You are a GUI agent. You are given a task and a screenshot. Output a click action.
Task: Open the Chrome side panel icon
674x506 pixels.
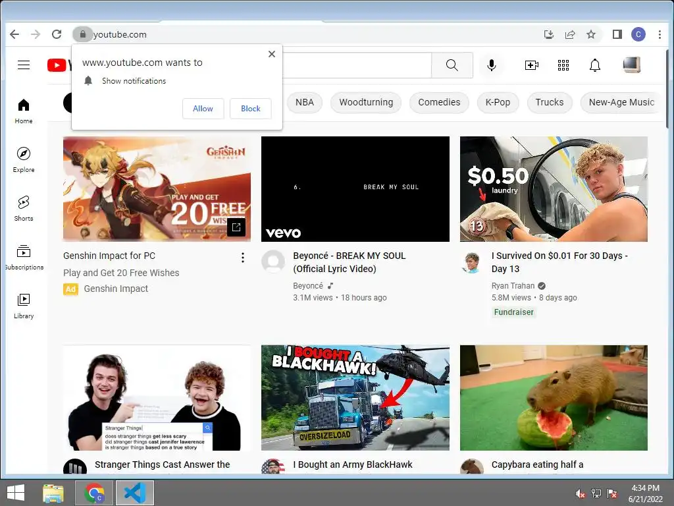click(x=617, y=34)
